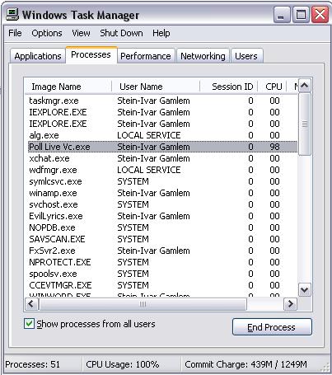Open the File menu

pyautogui.click(x=15, y=33)
